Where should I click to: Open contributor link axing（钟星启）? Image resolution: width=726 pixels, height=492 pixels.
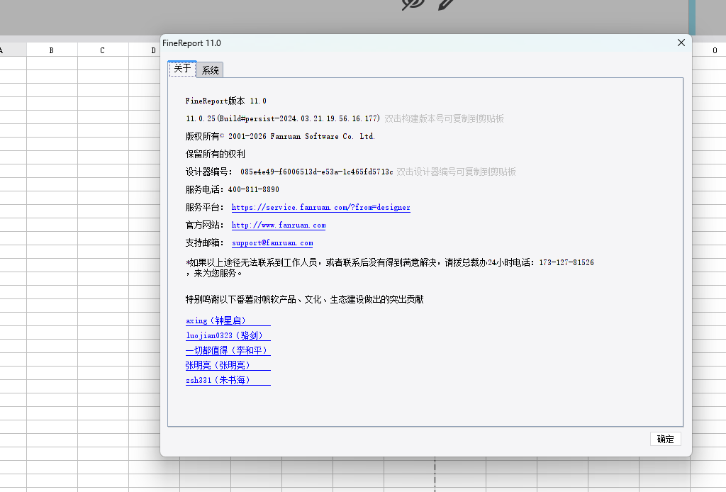(228, 320)
